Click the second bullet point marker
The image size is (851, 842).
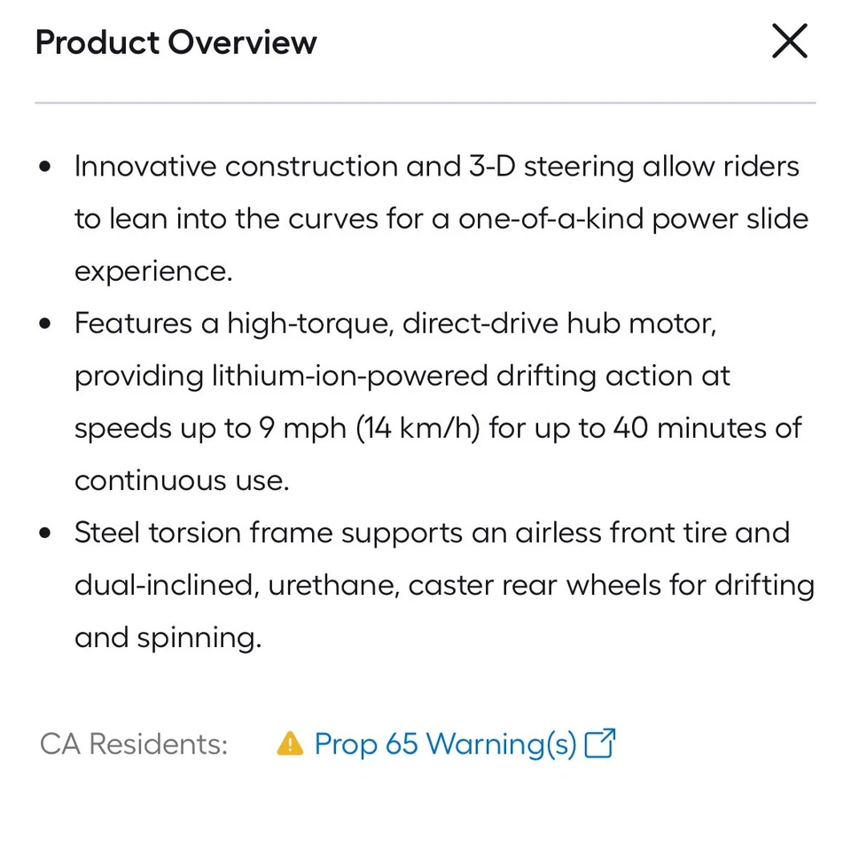point(45,324)
